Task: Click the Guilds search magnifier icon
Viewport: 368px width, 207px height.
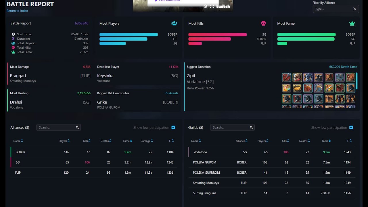Action: coord(251,127)
